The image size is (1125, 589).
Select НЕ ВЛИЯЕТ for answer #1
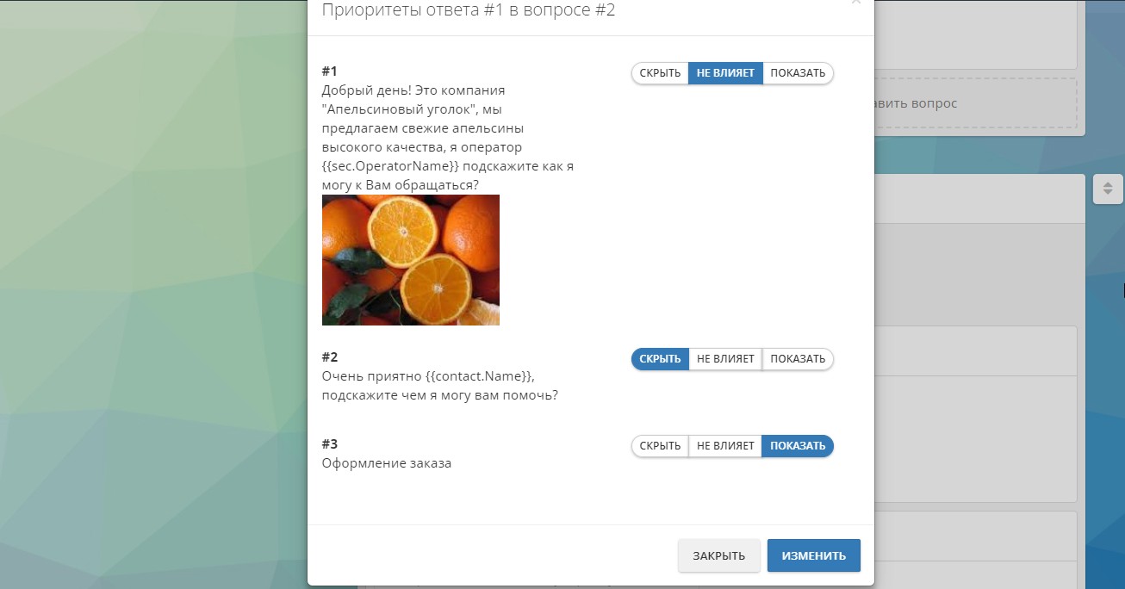(725, 73)
